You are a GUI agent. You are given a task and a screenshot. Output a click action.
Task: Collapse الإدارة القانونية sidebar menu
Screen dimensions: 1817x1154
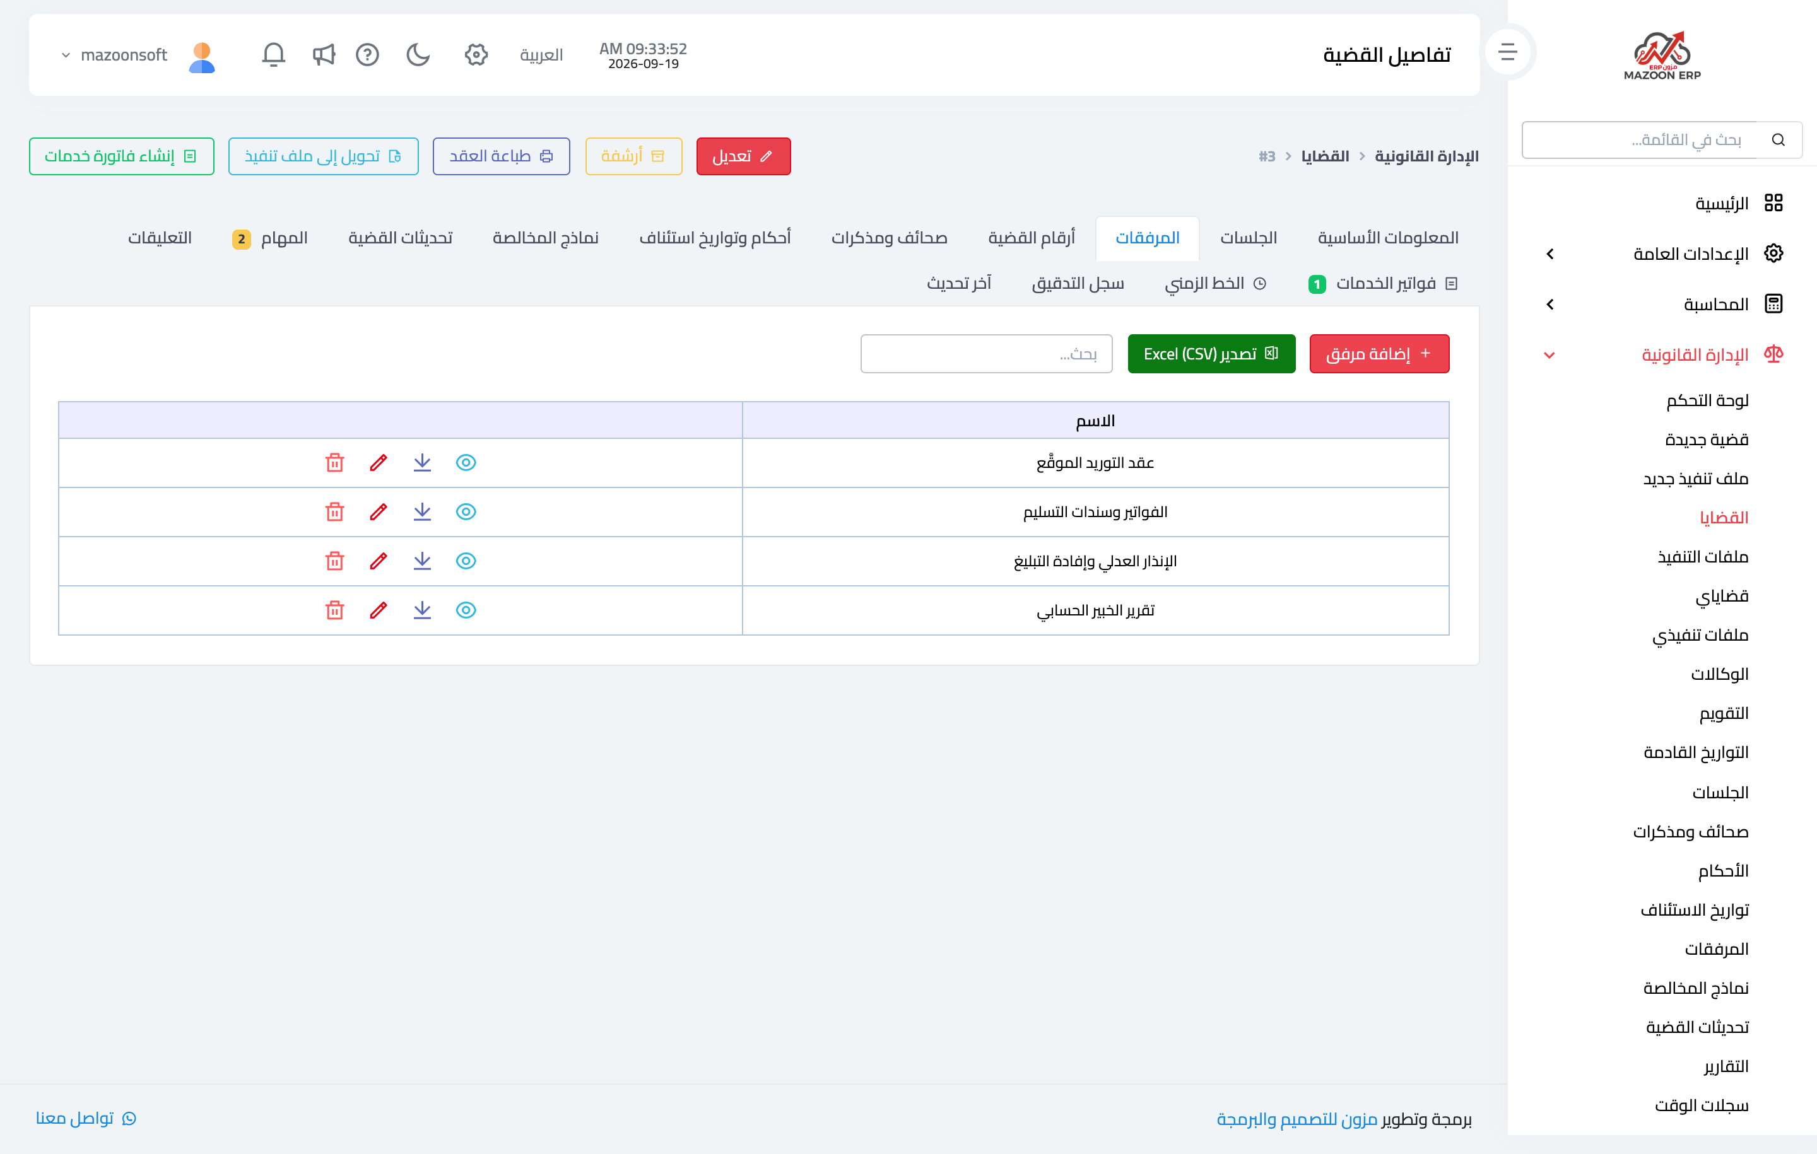(1662, 354)
